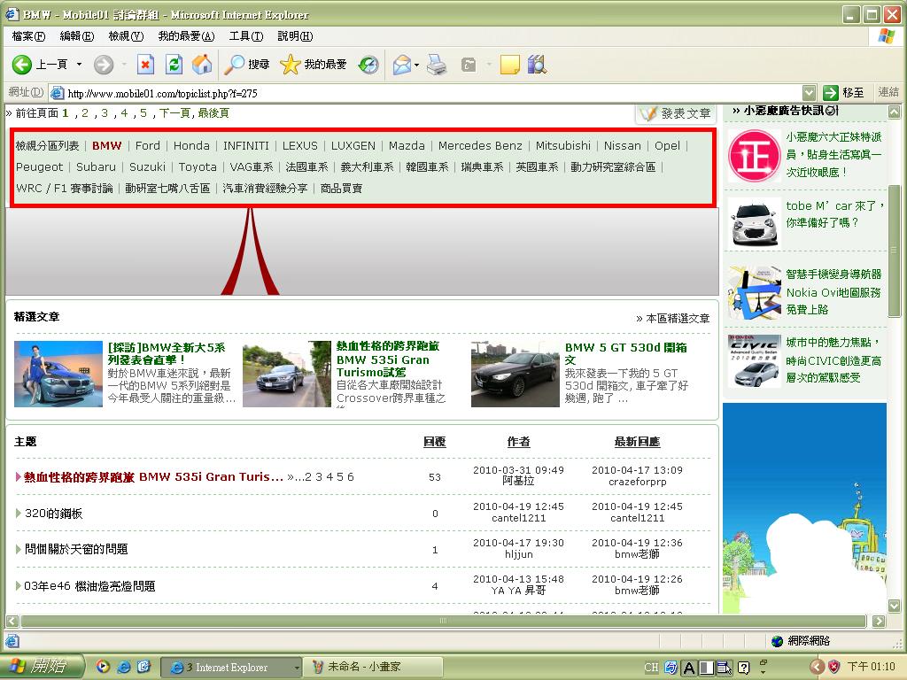Click the page icon beside the address URL
Image resolution: width=907 pixels, height=680 pixels.
click(57, 92)
